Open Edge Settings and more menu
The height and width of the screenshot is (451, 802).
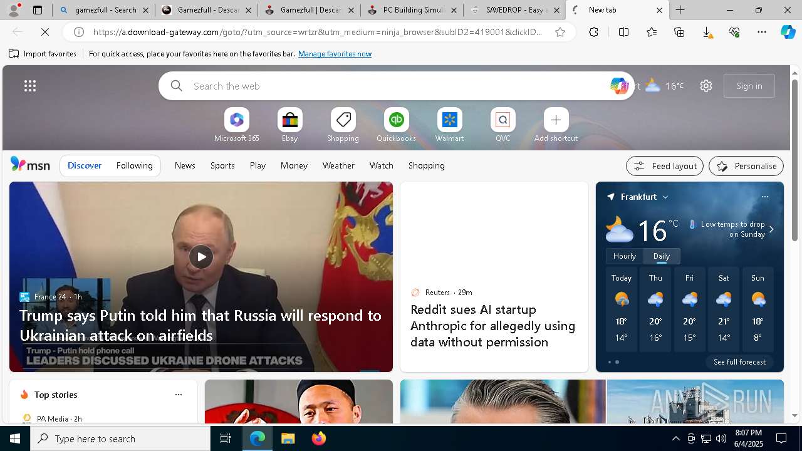[x=762, y=32]
